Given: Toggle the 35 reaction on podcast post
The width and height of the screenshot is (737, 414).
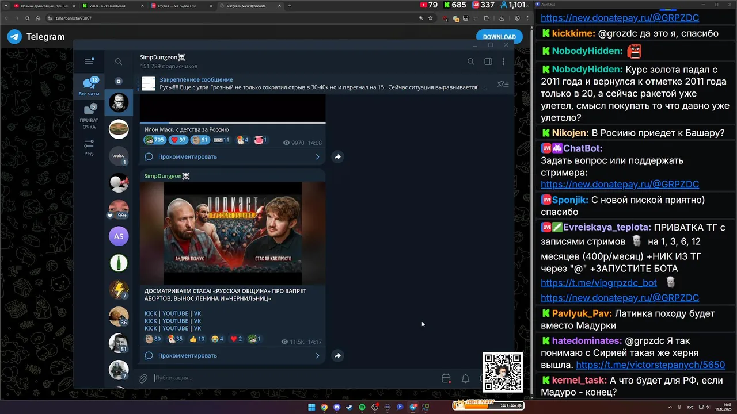Looking at the screenshot, I should [x=175, y=339].
